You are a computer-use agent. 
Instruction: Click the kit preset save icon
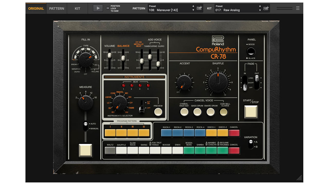coord(266,8)
